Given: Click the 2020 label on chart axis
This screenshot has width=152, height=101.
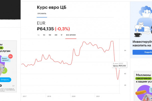Looking at the screenshot, I should [73, 96].
